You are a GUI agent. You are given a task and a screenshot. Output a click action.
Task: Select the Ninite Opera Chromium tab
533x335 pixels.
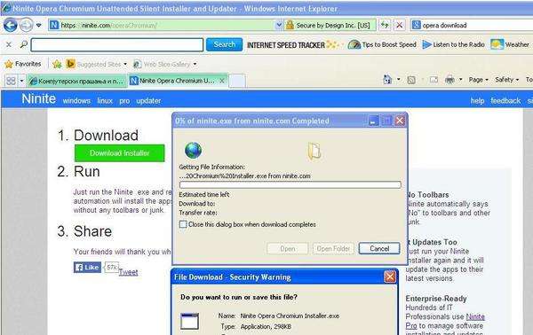coord(173,81)
